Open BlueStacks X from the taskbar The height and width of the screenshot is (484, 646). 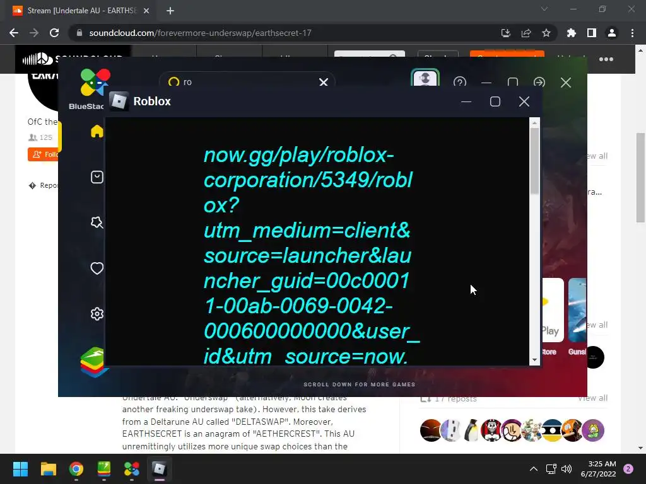(x=132, y=469)
